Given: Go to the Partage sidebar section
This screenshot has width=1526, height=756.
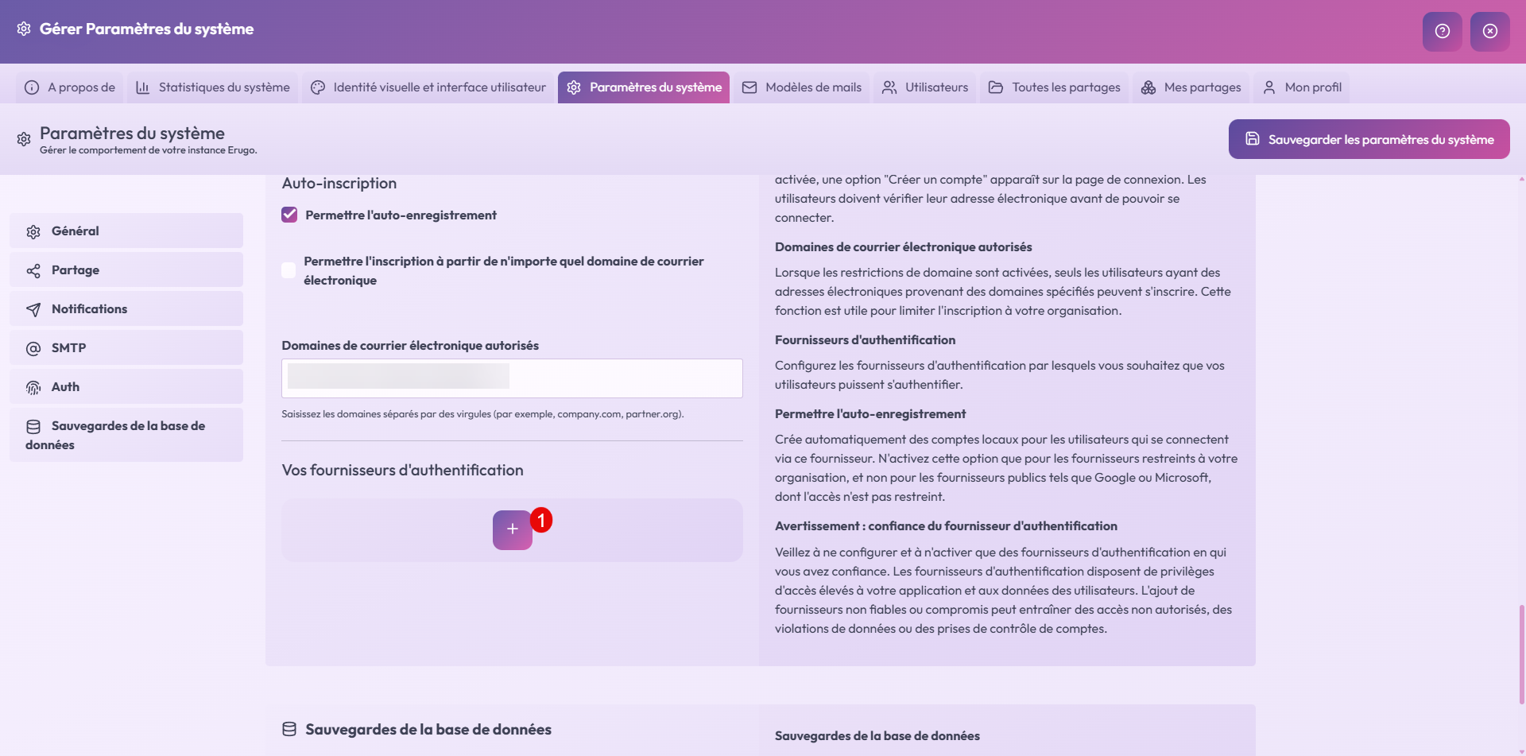Looking at the screenshot, I should [126, 270].
